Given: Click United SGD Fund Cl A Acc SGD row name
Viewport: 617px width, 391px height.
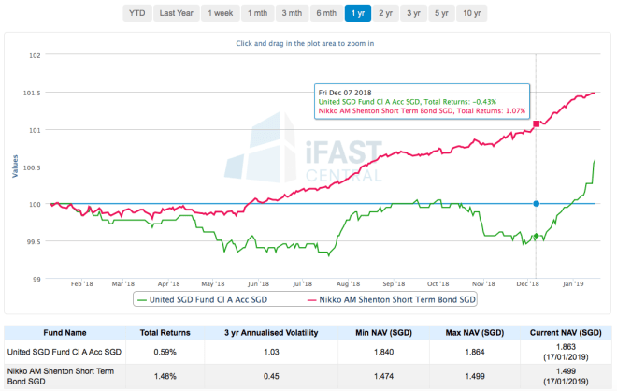Looking at the screenshot, I should click(65, 352).
